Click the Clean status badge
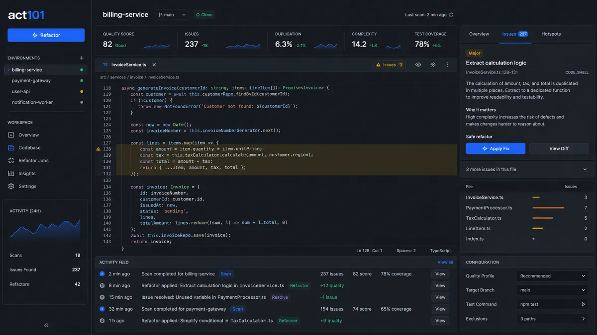The width and height of the screenshot is (597, 335). click(204, 15)
